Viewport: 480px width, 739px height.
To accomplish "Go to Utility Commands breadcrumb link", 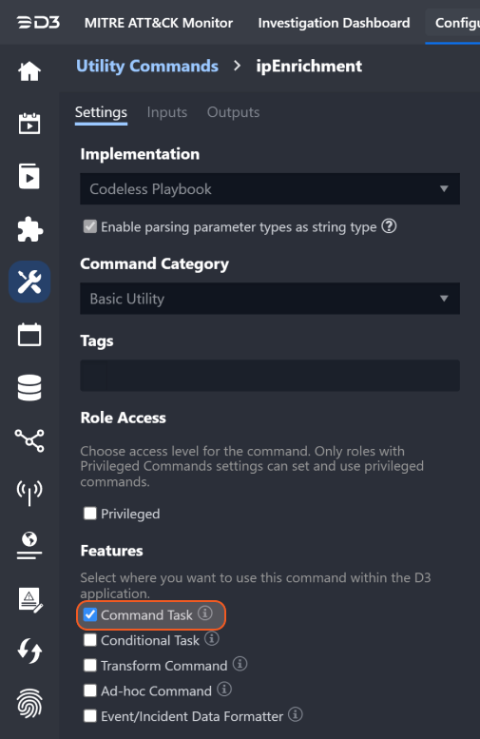I will pos(147,66).
